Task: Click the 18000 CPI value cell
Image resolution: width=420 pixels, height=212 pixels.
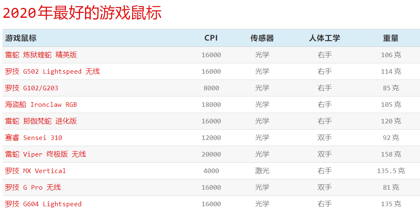Action: tap(211, 104)
